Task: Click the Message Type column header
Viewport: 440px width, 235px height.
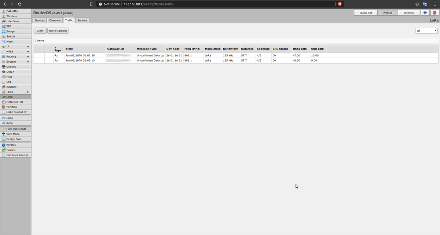Action: coord(150,49)
